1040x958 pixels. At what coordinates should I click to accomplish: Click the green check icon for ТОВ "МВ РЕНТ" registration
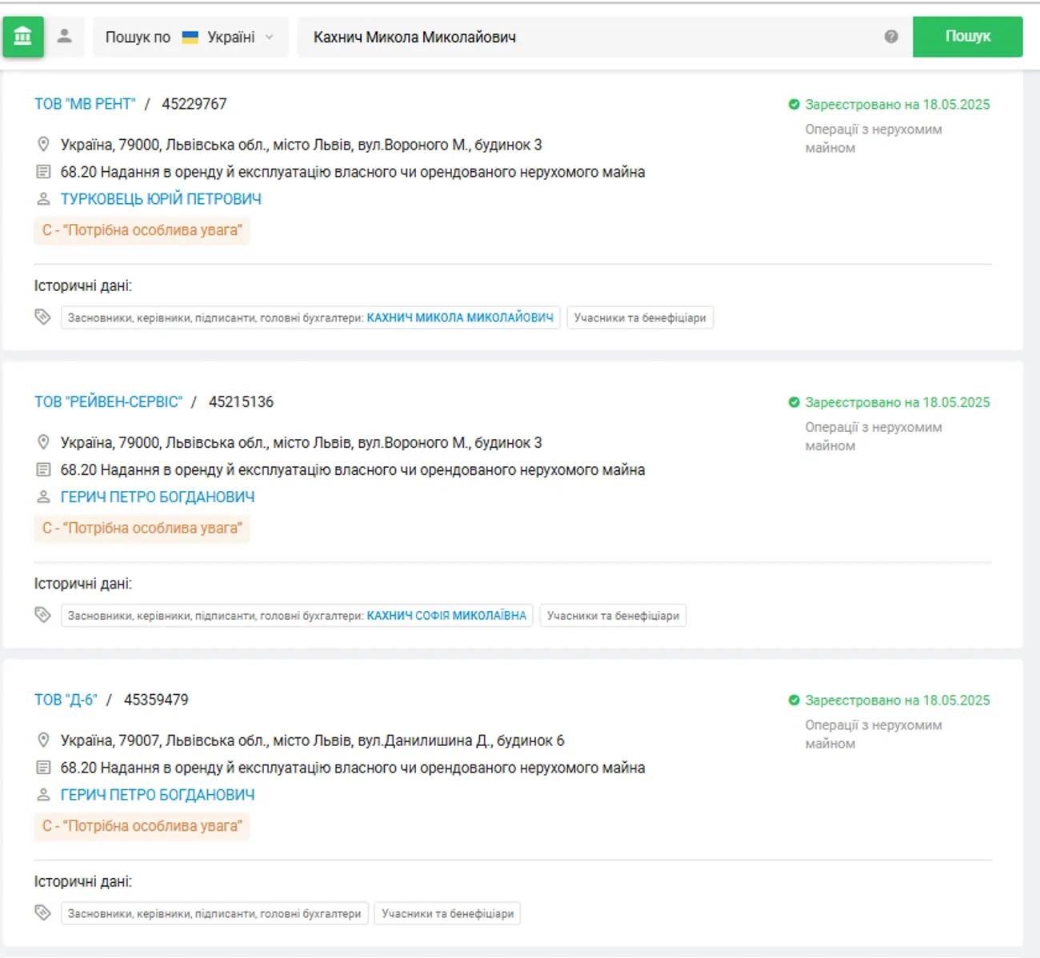coord(794,105)
